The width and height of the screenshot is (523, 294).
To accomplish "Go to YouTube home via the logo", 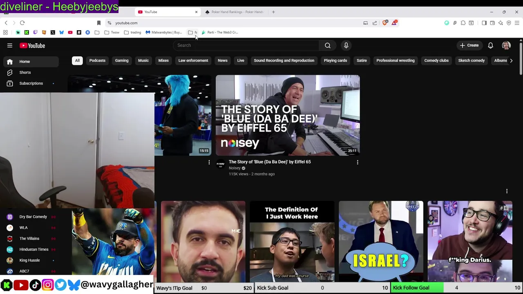I will pyautogui.click(x=32, y=45).
